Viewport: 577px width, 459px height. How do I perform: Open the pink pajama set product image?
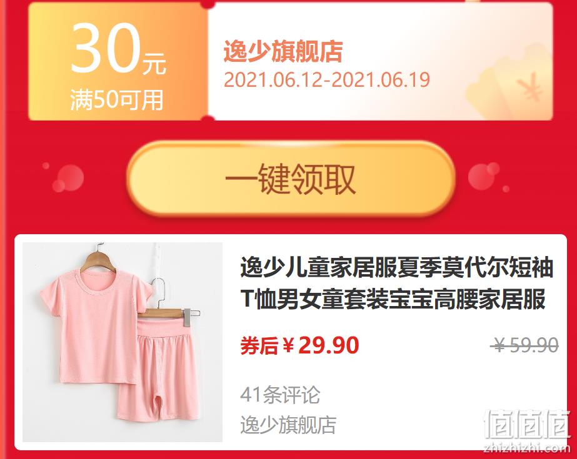pyautogui.click(x=123, y=342)
